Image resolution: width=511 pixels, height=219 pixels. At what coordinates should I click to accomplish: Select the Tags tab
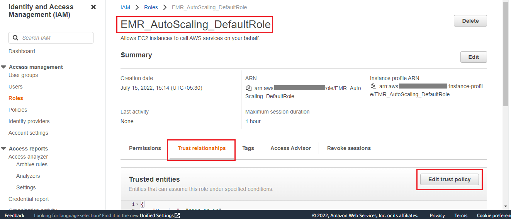click(248, 148)
